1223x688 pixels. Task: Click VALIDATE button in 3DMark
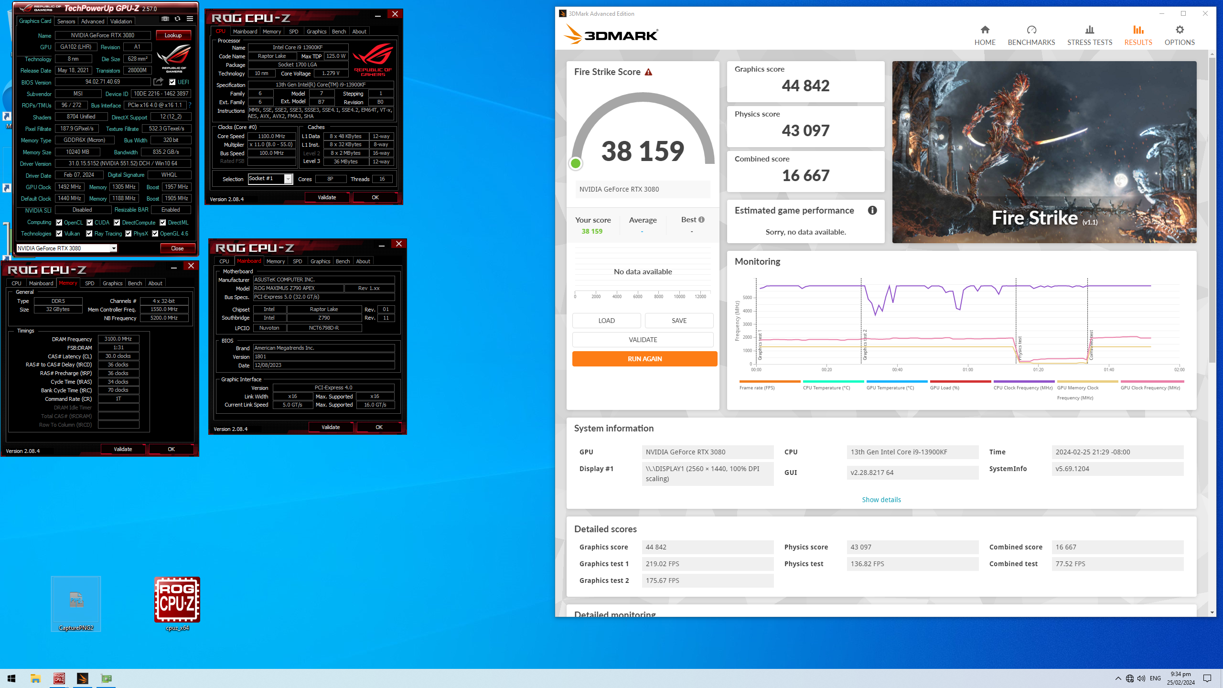point(643,340)
